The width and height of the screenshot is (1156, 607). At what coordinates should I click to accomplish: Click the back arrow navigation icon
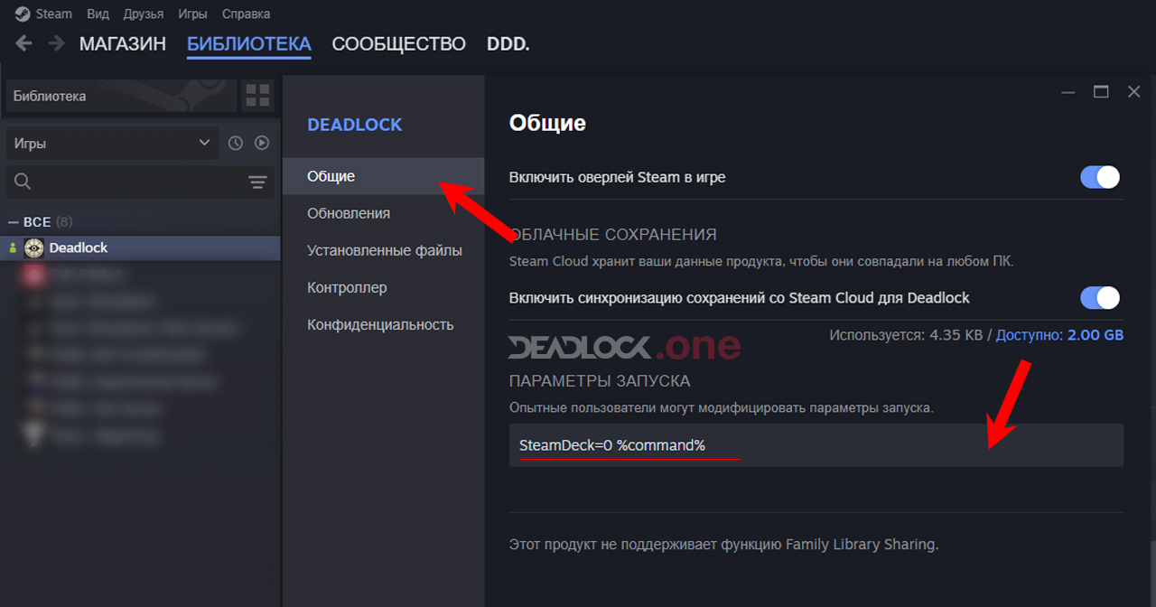[23, 42]
